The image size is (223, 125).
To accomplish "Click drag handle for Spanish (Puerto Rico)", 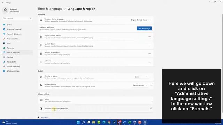I will point(41,53).
